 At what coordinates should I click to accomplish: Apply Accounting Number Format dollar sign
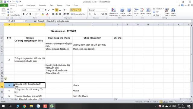pos(90,14)
